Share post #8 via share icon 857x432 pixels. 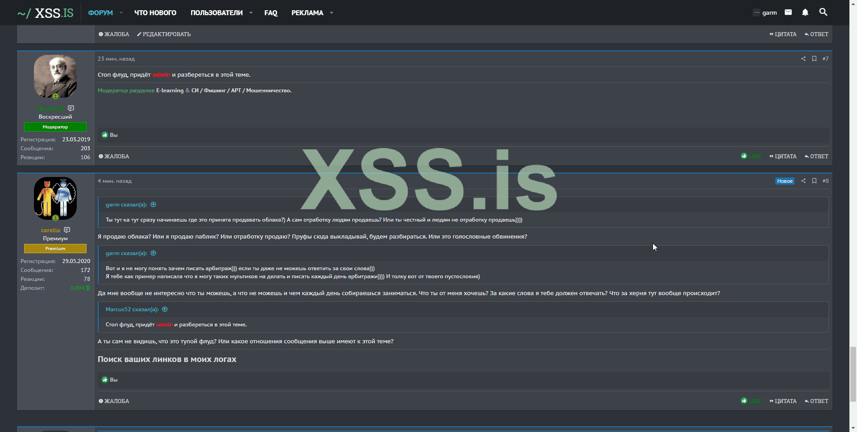tap(803, 181)
